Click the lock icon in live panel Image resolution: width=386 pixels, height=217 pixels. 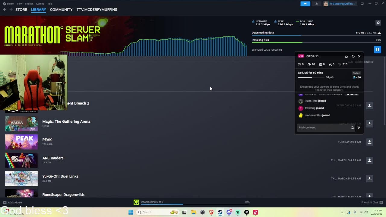[x=346, y=56]
